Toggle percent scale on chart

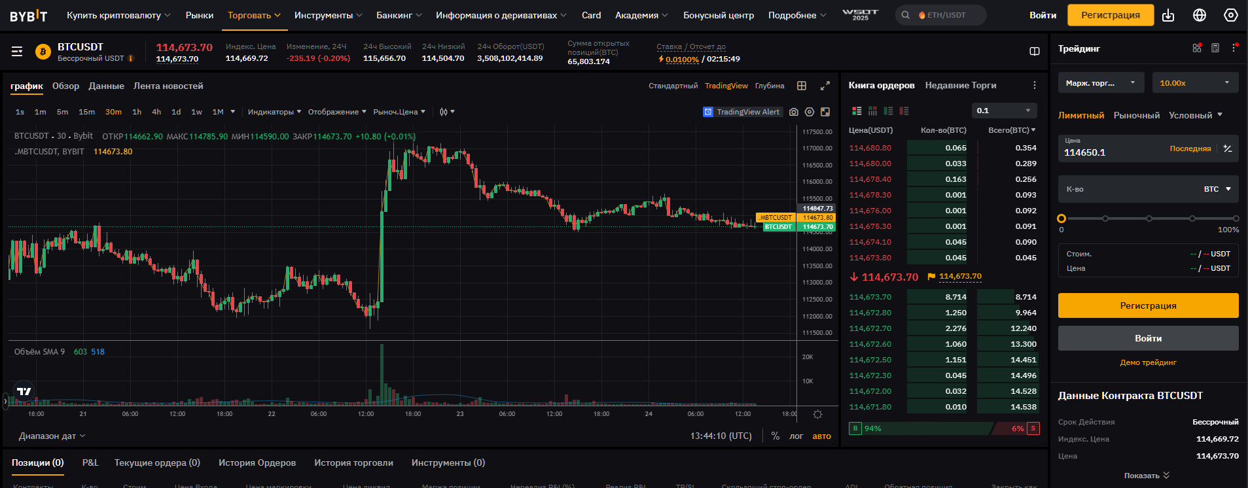pyautogui.click(x=776, y=436)
